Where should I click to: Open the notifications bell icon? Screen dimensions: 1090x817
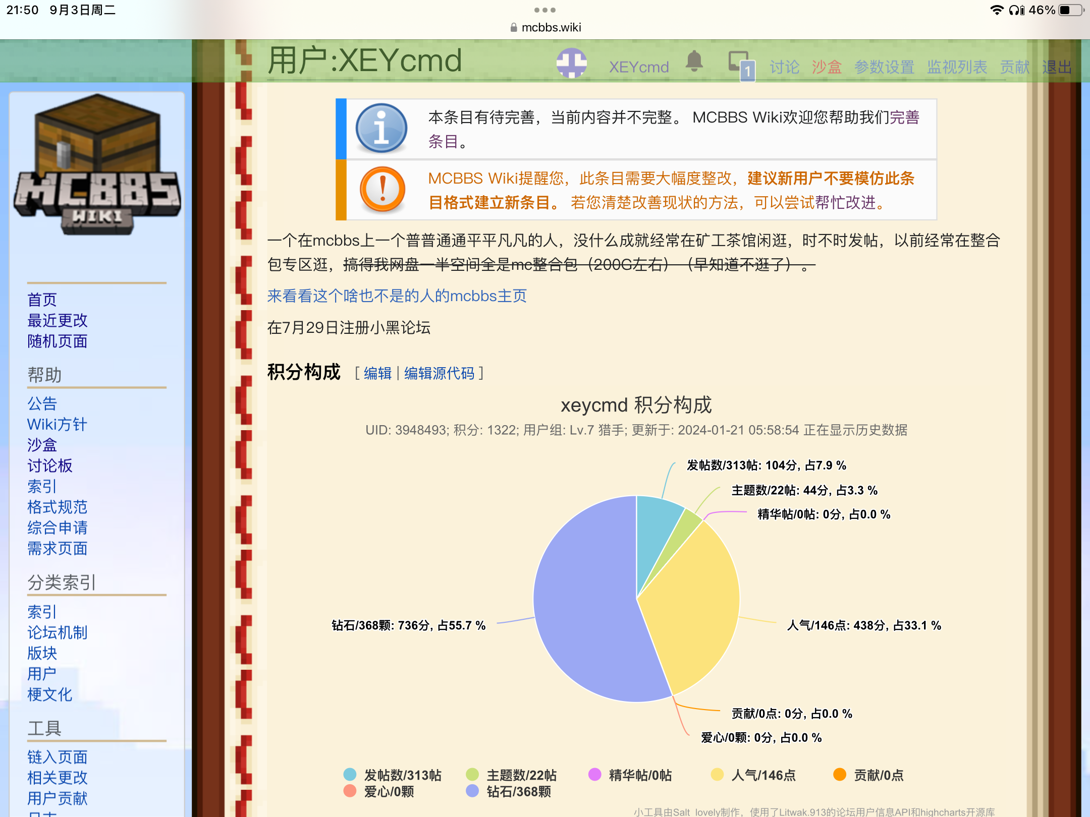(694, 62)
